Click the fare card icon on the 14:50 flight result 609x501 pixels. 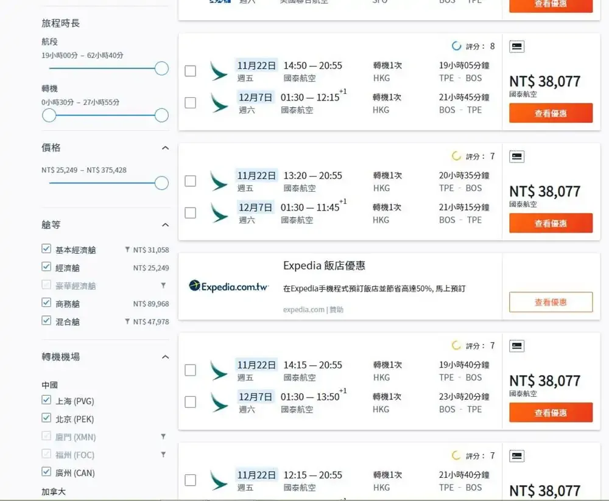coord(516,47)
